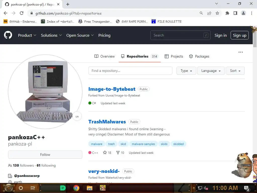Click the pankoza profile avatar image
The image size is (257, 193).
coord(45,91)
